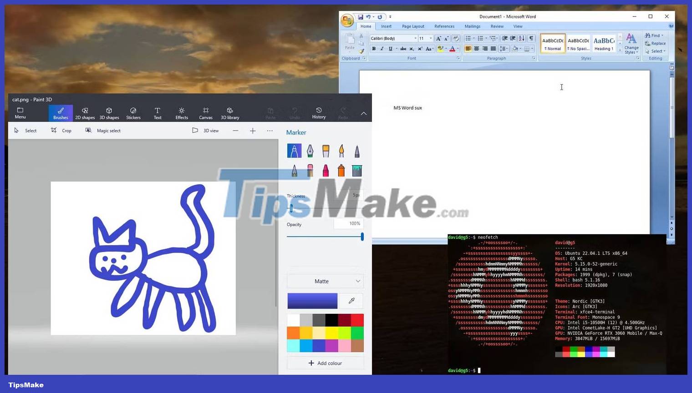Select the Calligraphy pen in Paint 3D
This screenshot has width=692, height=393.
pos(310,151)
